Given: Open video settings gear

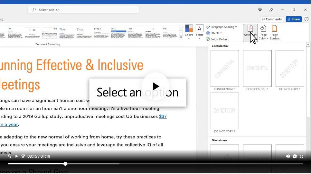Looking at the screenshot, I should 295,156.
